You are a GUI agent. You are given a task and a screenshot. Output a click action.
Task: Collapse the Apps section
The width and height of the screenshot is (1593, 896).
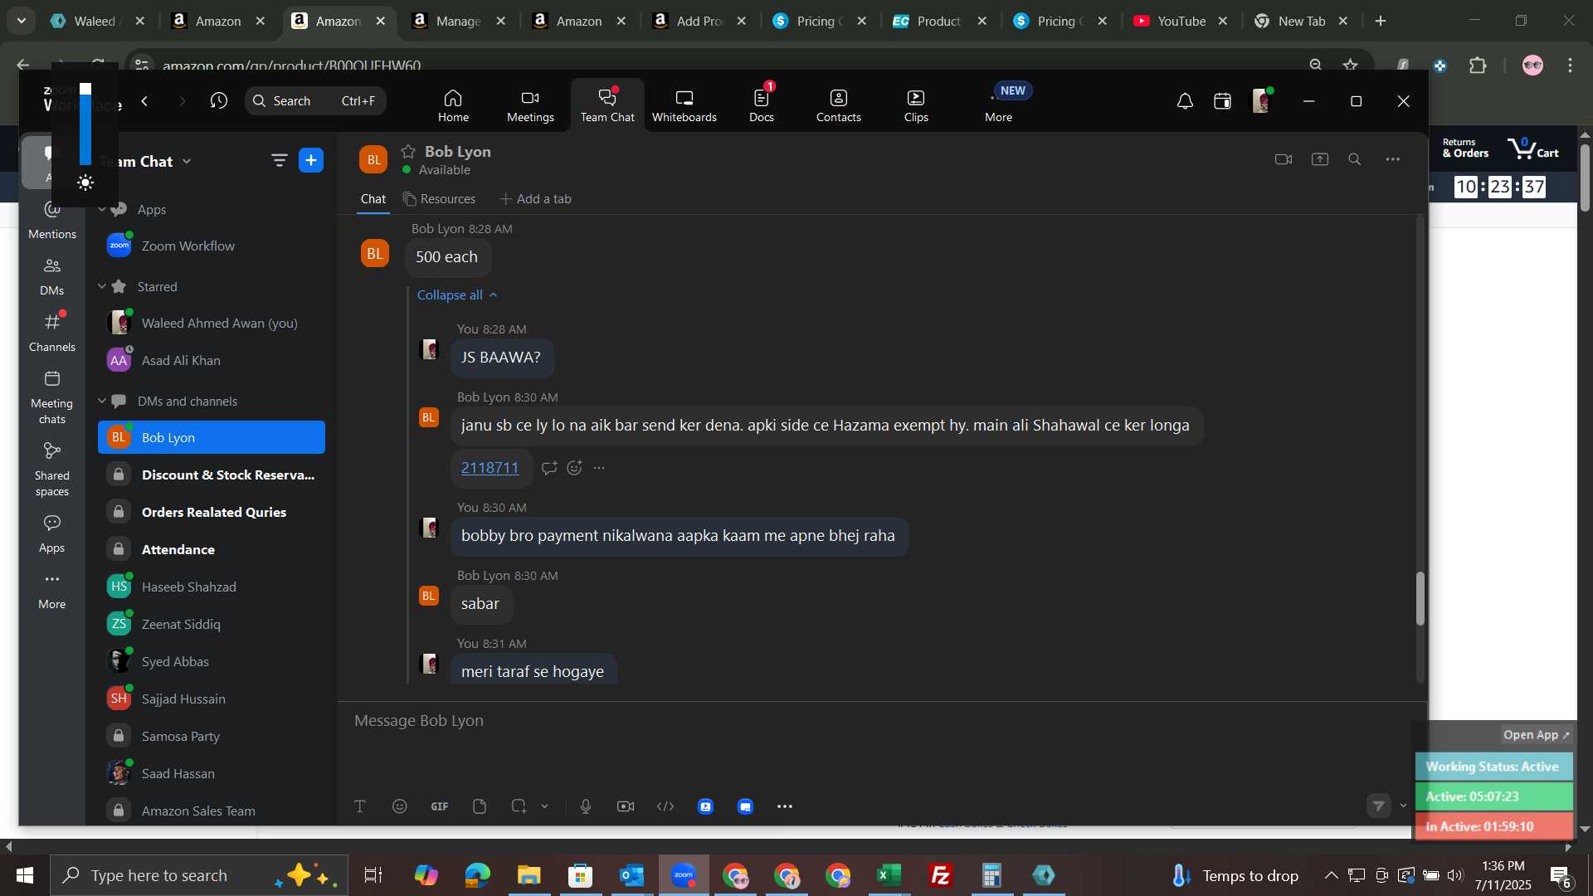point(102,209)
